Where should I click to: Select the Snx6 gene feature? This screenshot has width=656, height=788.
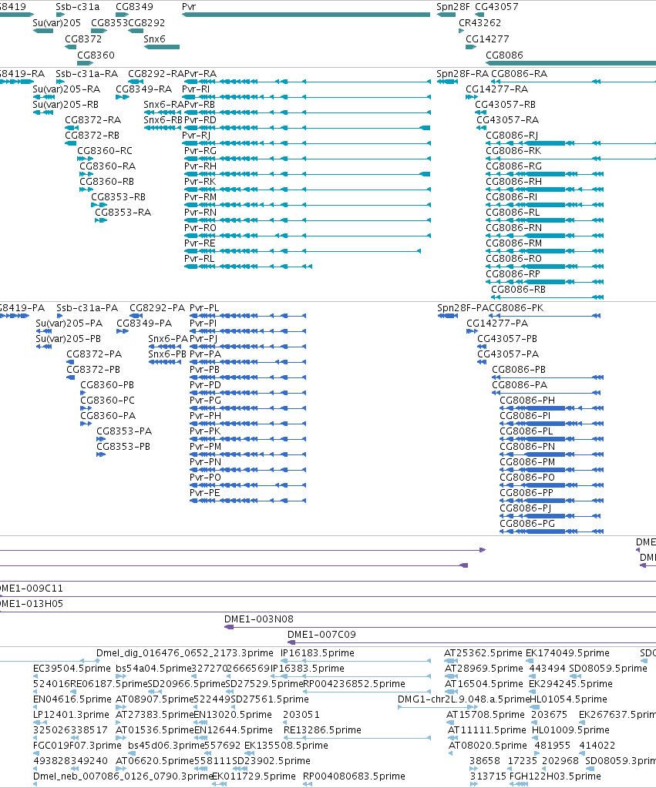coord(161,47)
